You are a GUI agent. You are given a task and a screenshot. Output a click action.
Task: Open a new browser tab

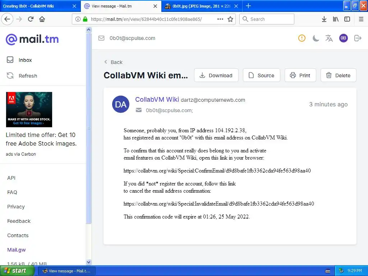[x=248, y=6]
